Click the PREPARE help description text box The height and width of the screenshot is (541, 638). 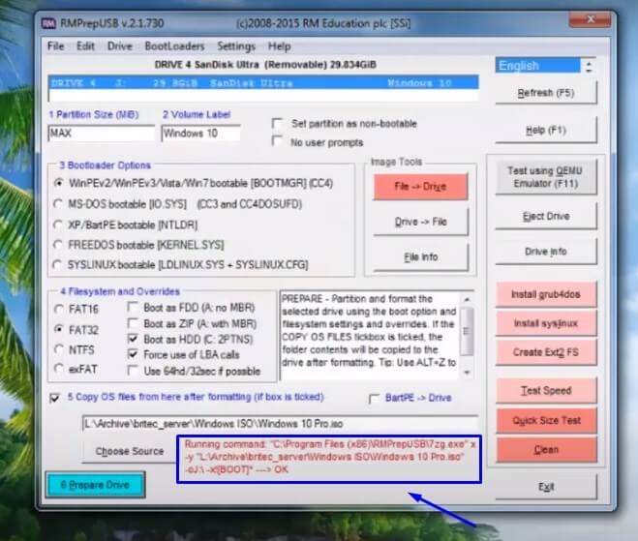pos(370,336)
